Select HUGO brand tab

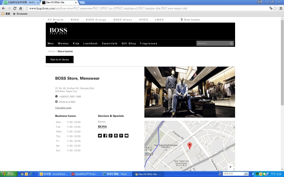tap(144, 20)
